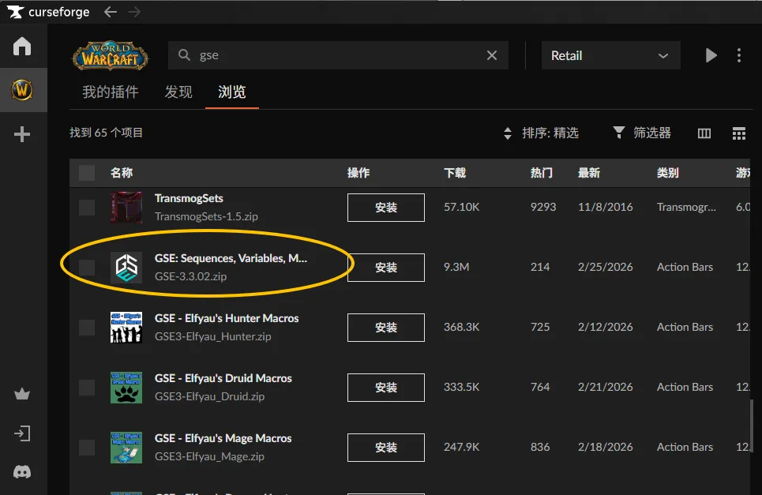The height and width of the screenshot is (495, 762).
Task: Open TransmogSets addon thumbnail
Action: [x=126, y=208]
